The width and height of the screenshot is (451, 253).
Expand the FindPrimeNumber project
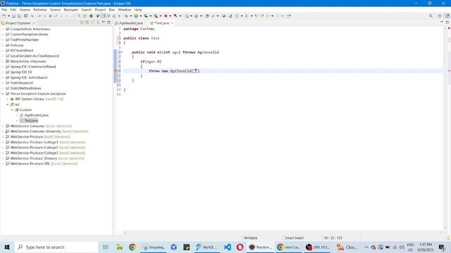3,40
